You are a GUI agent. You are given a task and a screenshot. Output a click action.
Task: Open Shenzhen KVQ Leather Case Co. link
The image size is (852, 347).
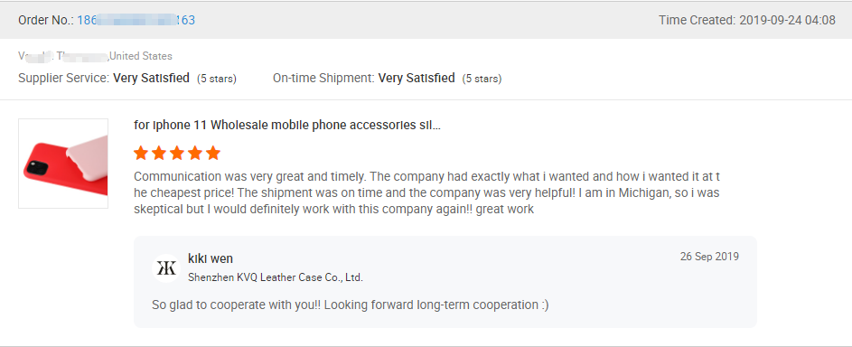[x=275, y=277]
